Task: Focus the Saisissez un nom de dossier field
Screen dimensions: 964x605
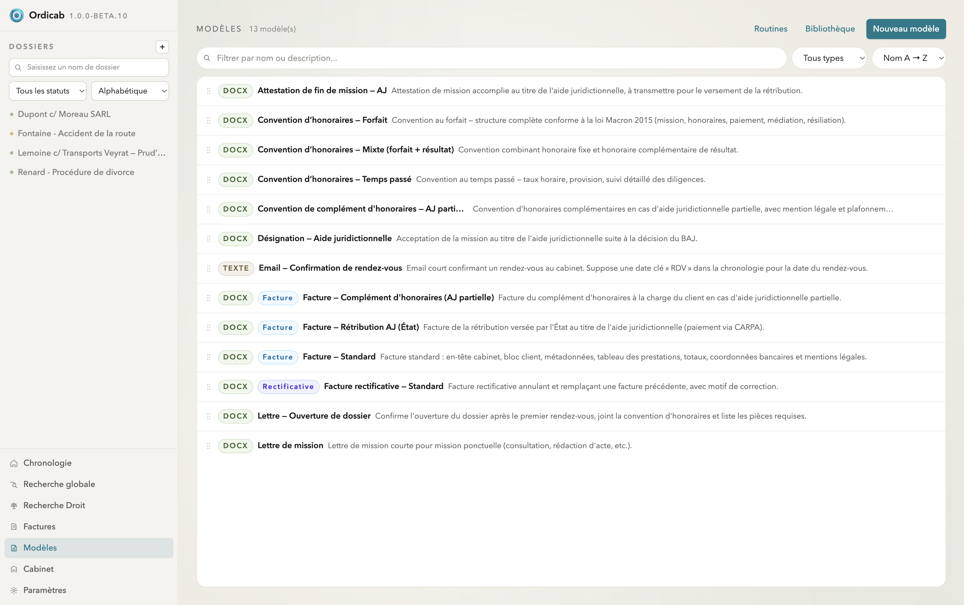Action: pos(89,67)
